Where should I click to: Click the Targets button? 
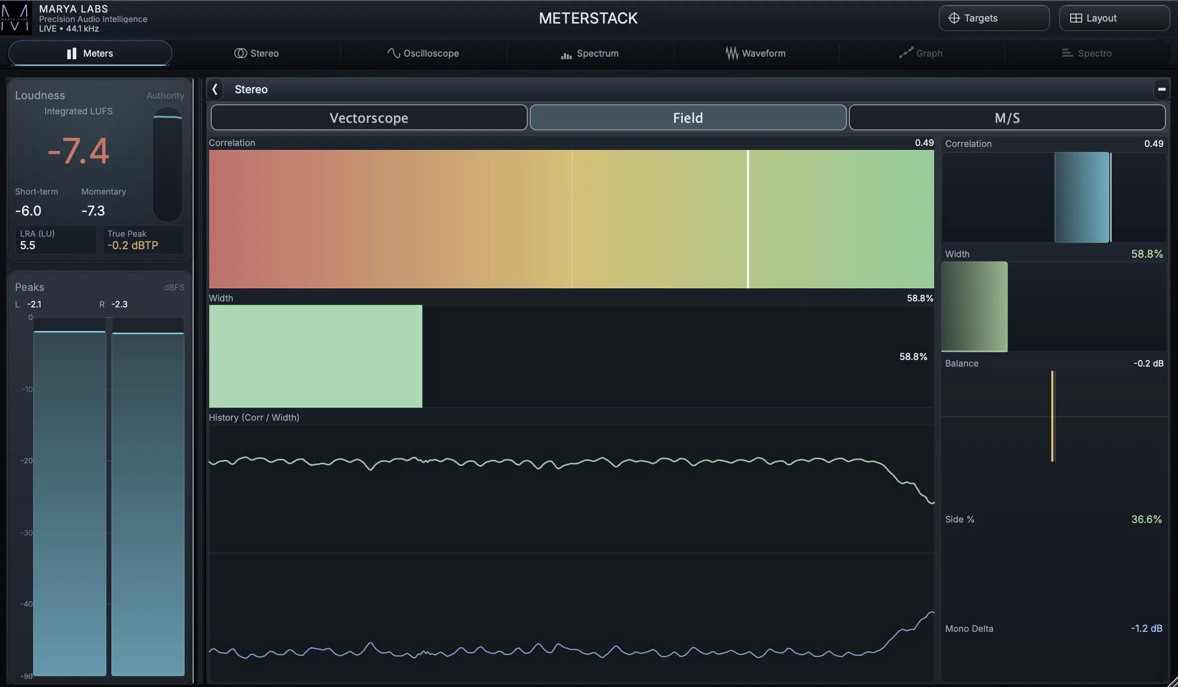tap(993, 18)
